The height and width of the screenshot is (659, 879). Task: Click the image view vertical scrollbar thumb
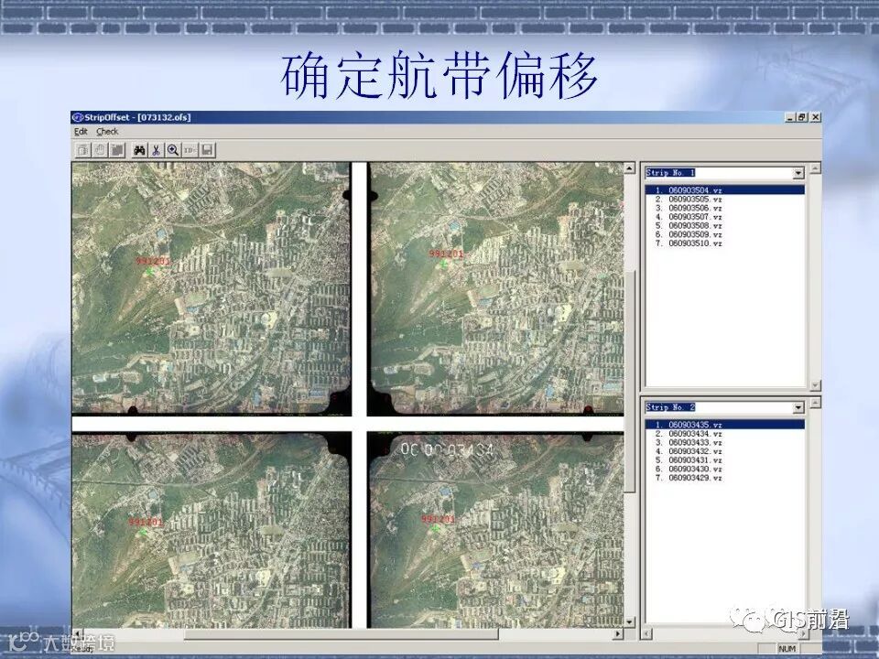click(x=630, y=381)
